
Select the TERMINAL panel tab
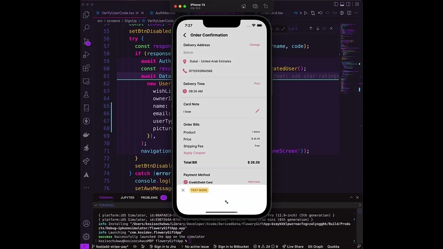106,197
